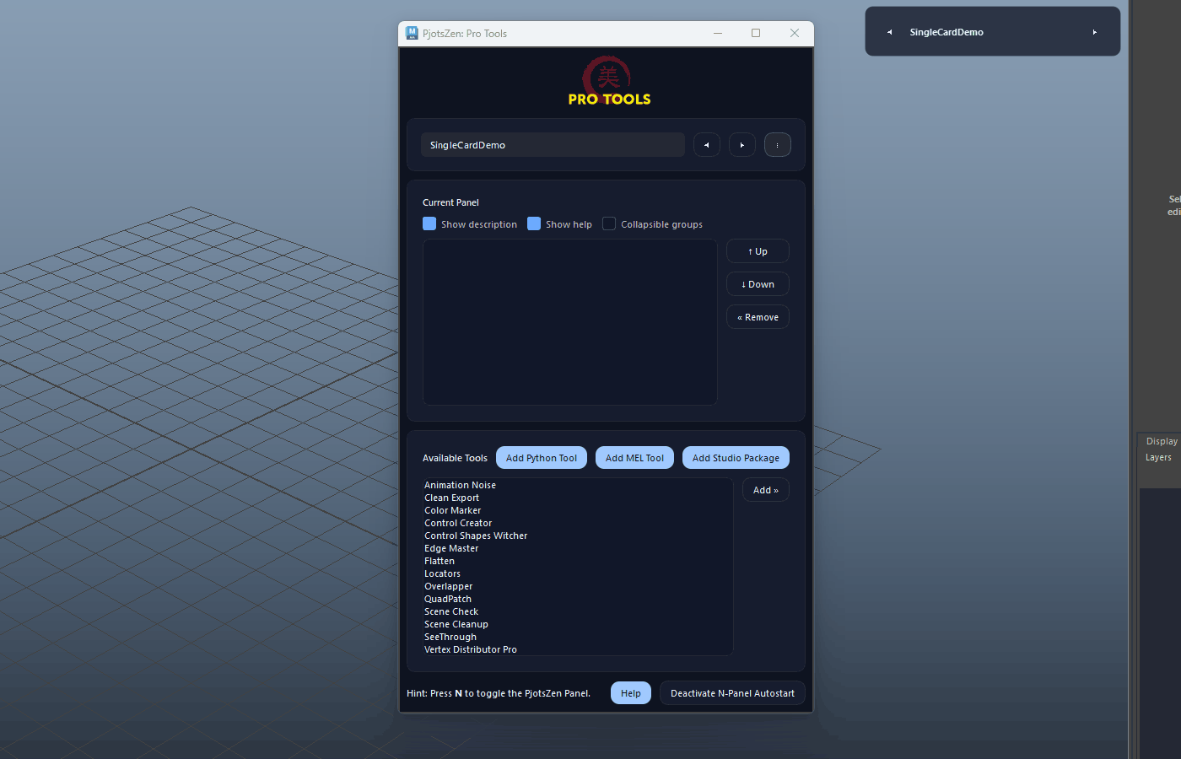Click previous panel arrow beside SingleCardDemo field
The height and width of the screenshot is (759, 1181).
pyautogui.click(x=707, y=145)
